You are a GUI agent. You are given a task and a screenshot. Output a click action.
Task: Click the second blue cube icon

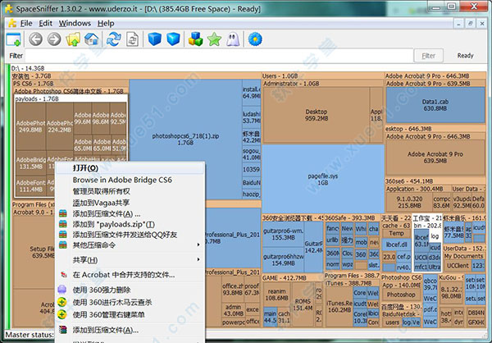click(173, 39)
